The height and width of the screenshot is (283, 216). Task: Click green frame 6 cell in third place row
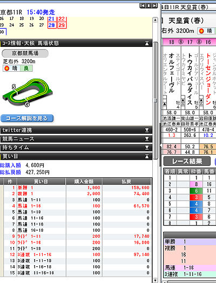tap(196, 191)
